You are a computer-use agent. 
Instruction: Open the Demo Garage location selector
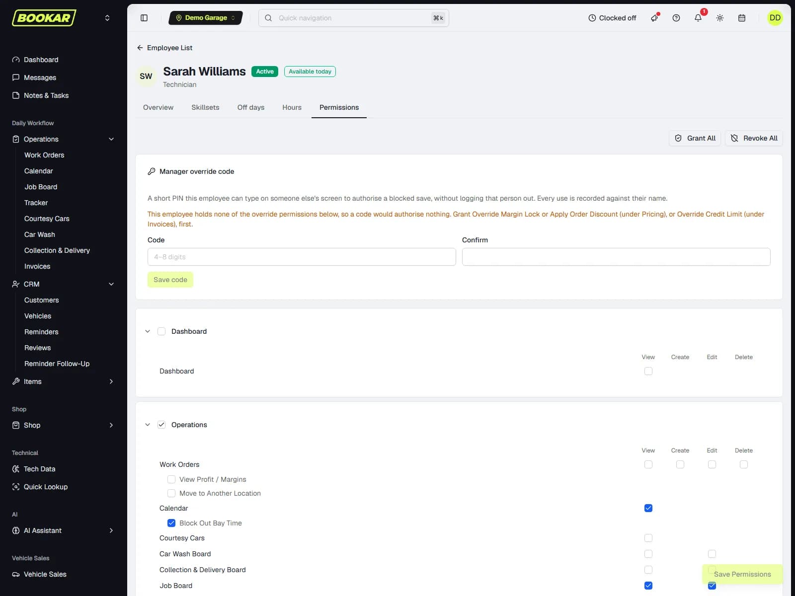(x=206, y=18)
